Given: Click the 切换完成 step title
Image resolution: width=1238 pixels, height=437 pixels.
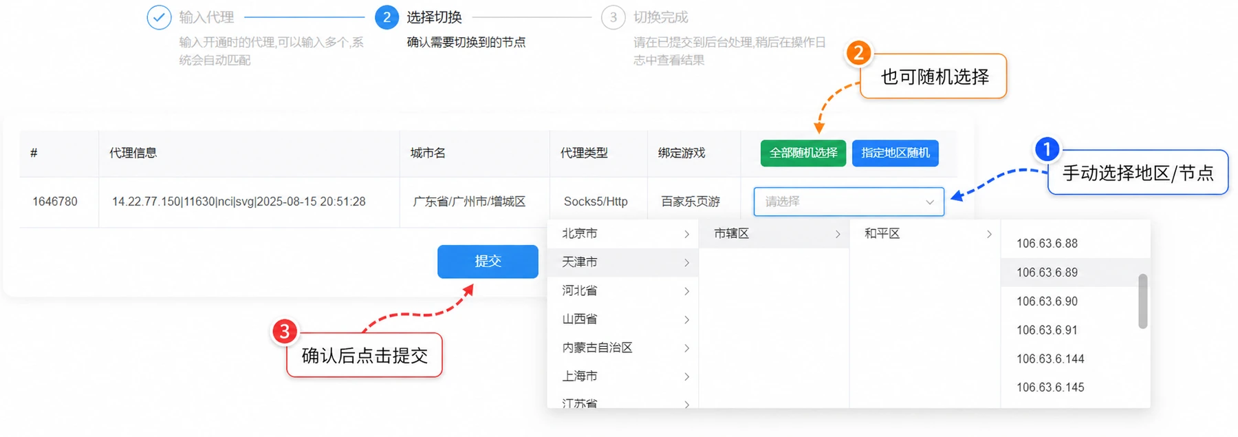Looking at the screenshot, I should 660,17.
